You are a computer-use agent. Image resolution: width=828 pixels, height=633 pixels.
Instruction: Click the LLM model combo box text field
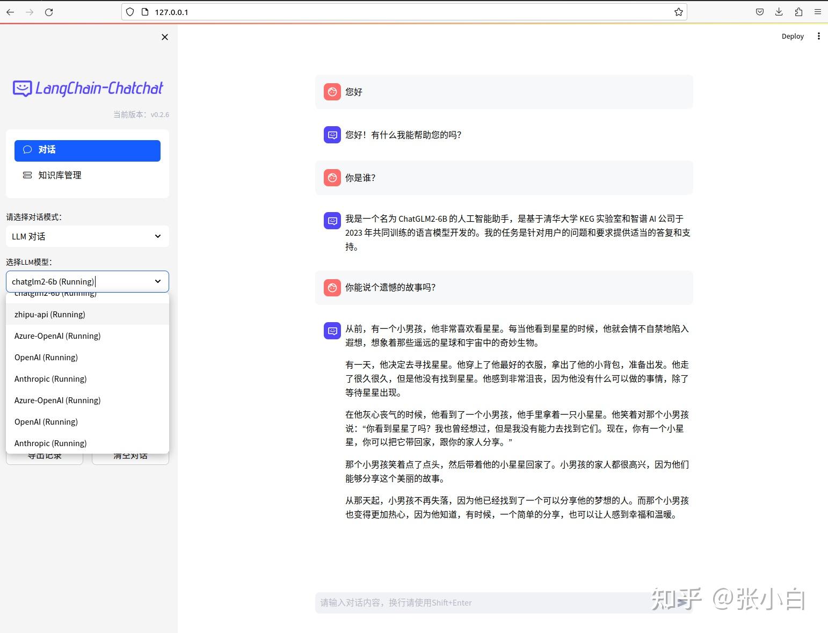pos(79,281)
